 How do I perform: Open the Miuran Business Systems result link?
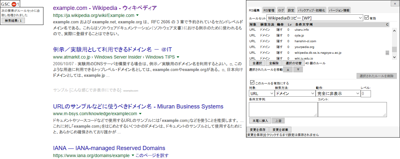point(138,106)
